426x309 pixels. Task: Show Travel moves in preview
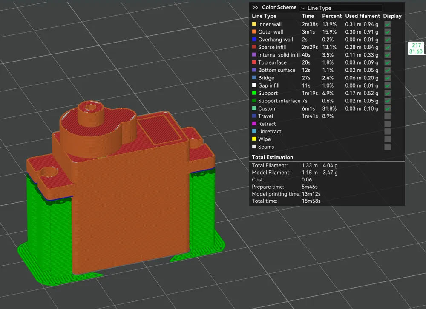pos(387,116)
